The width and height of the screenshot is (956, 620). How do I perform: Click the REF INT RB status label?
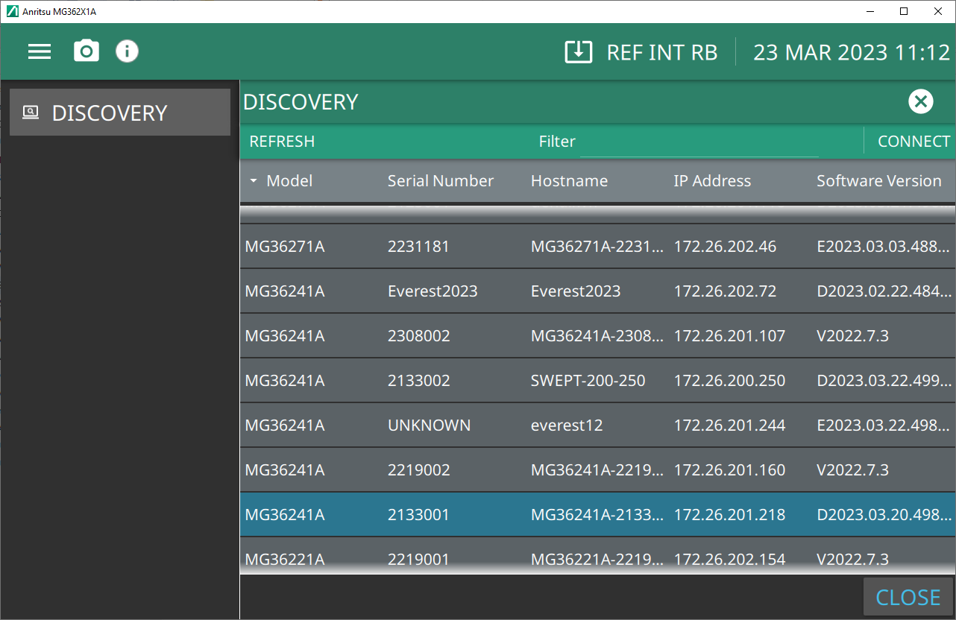pos(661,52)
